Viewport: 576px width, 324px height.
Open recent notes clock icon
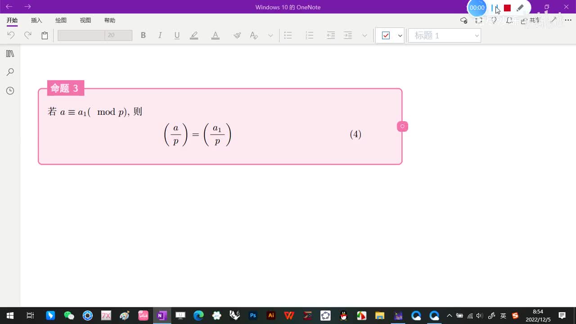(10, 91)
